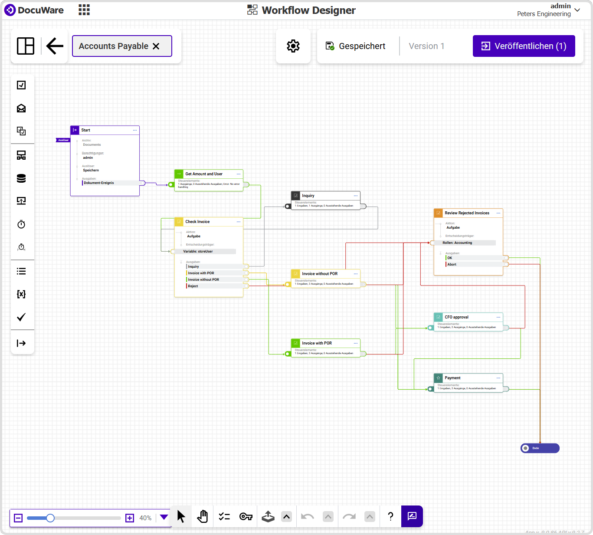Click the zoom slider handle
Viewport: 593px width, 535px height.
(50, 518)
